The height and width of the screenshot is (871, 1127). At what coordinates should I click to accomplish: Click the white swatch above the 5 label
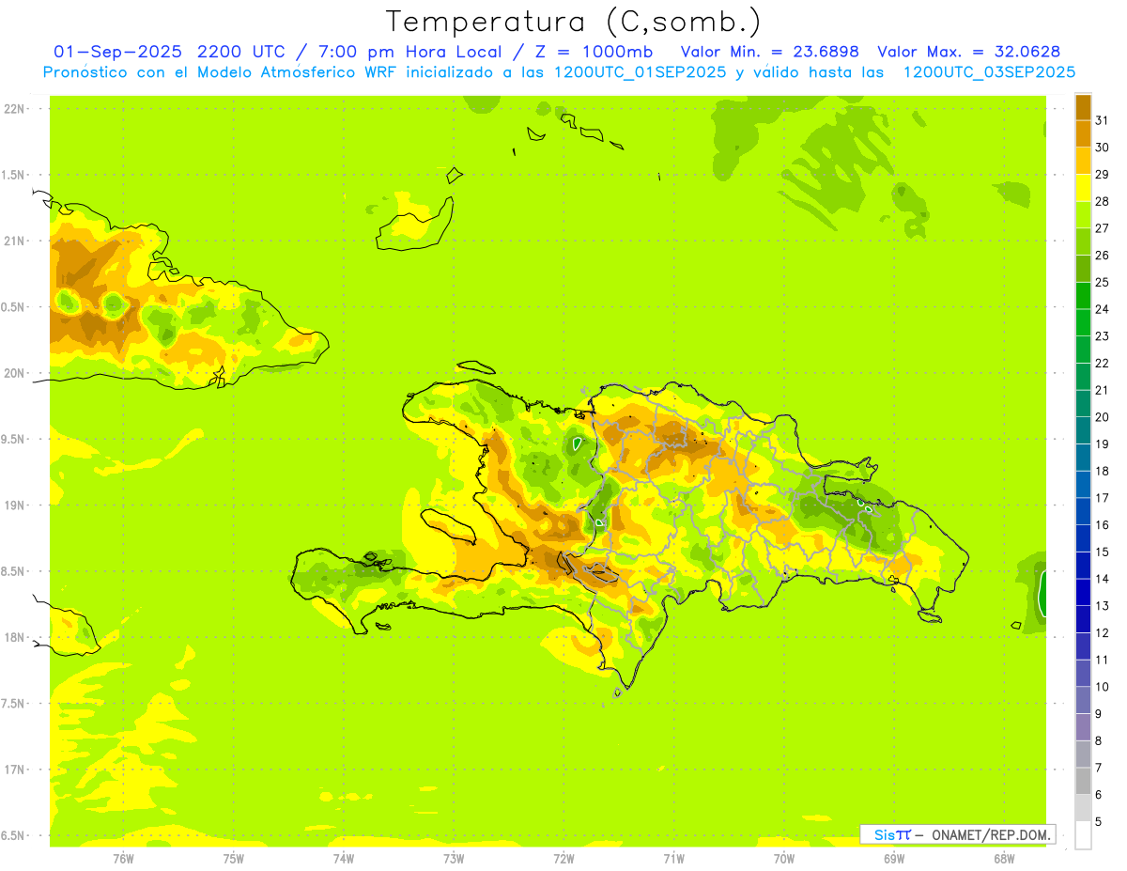[x=1083, y=834]
